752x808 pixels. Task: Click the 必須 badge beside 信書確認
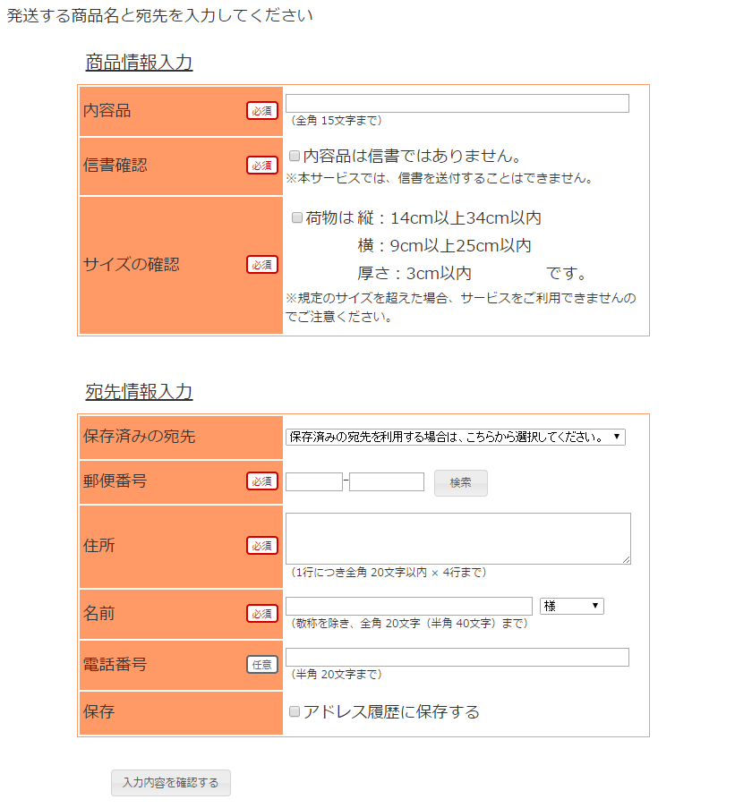pos(261,166)
